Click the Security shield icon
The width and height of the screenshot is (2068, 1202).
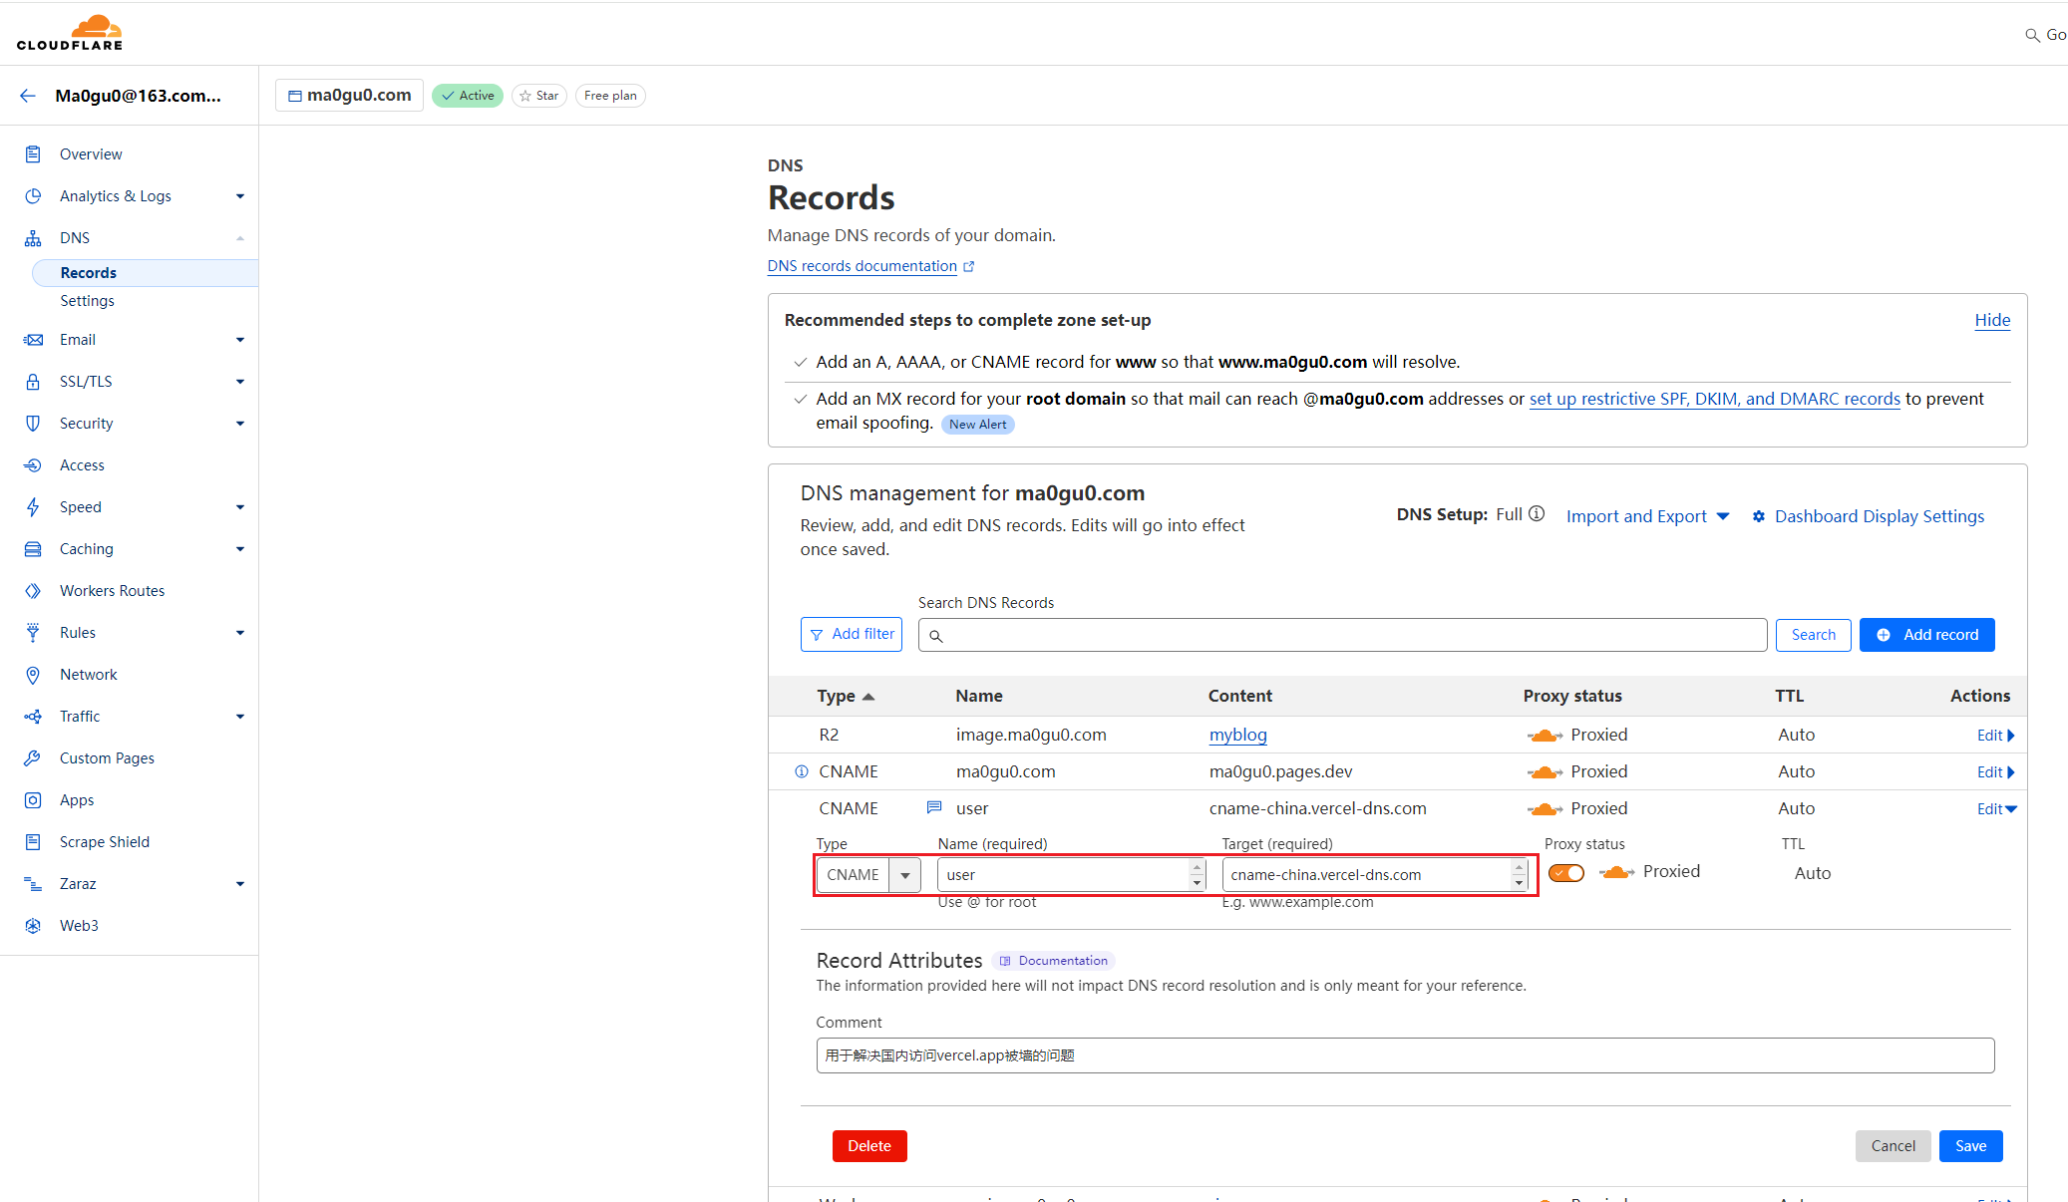(x=33, y=424)
